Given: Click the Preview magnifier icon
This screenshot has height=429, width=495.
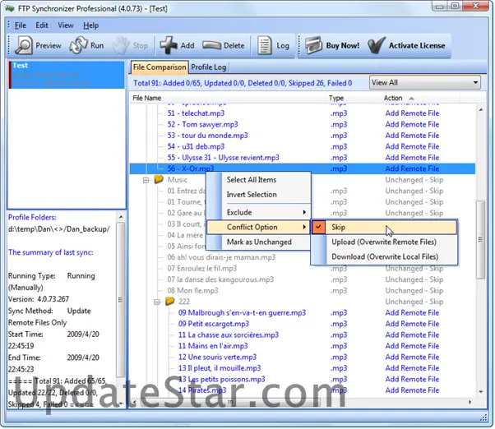Looking at the screenshot, I should [24, 46].
